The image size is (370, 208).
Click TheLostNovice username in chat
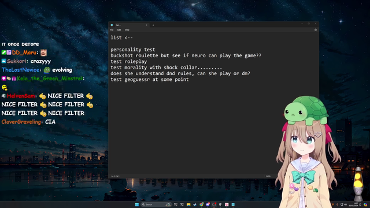[x=20, y=70]
